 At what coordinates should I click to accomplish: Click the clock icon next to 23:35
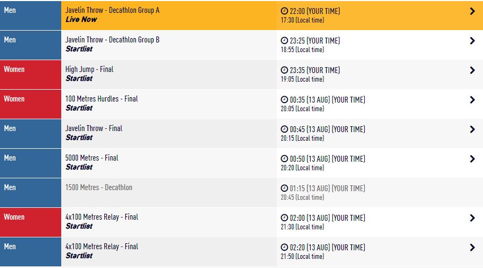tap(284, 70)
